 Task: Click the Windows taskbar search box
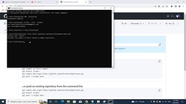point(26,101)
